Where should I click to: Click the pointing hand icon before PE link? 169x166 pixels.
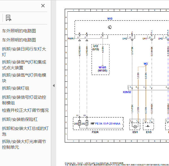(x=92, y=123)
